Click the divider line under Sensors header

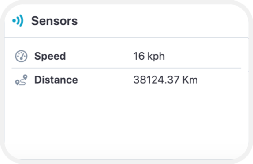126,37
